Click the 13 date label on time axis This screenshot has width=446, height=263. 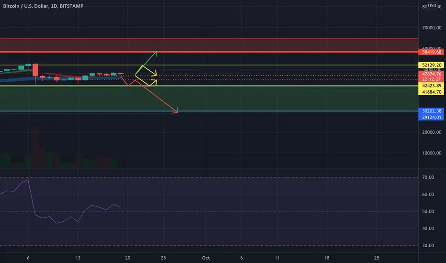click(78, 258)
